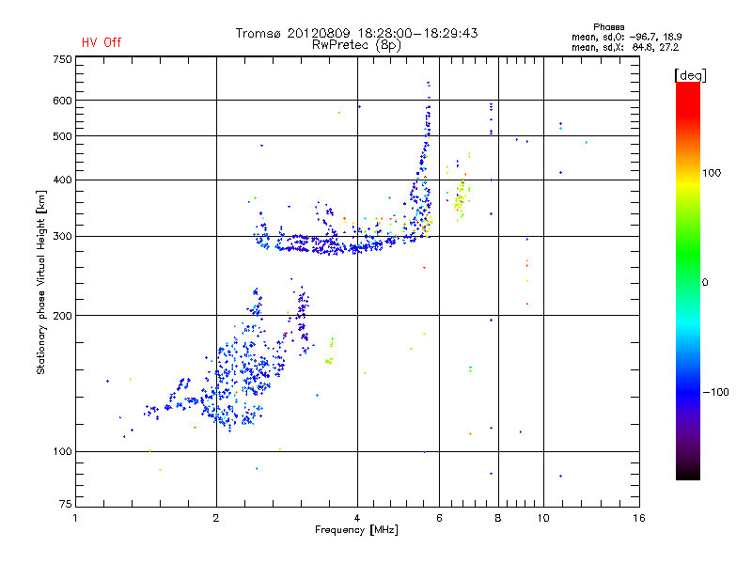Screen dimensions: 752x564
Task: Click the colorbar '0' tick label
Action: (705, 283)
